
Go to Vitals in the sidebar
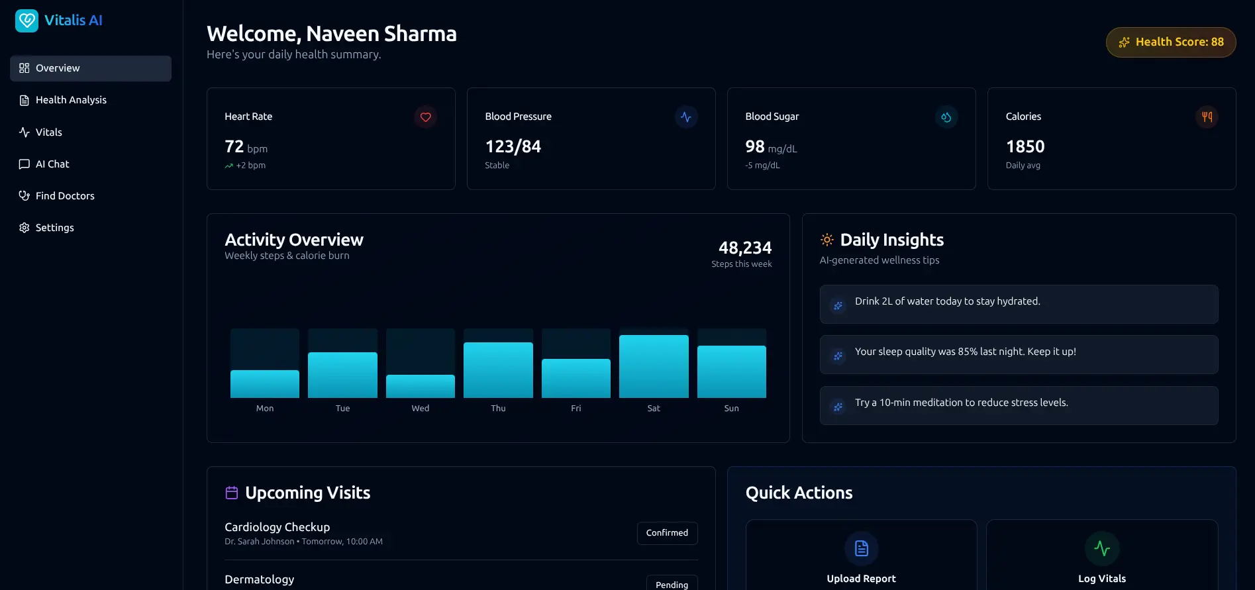tap(48, 132)
